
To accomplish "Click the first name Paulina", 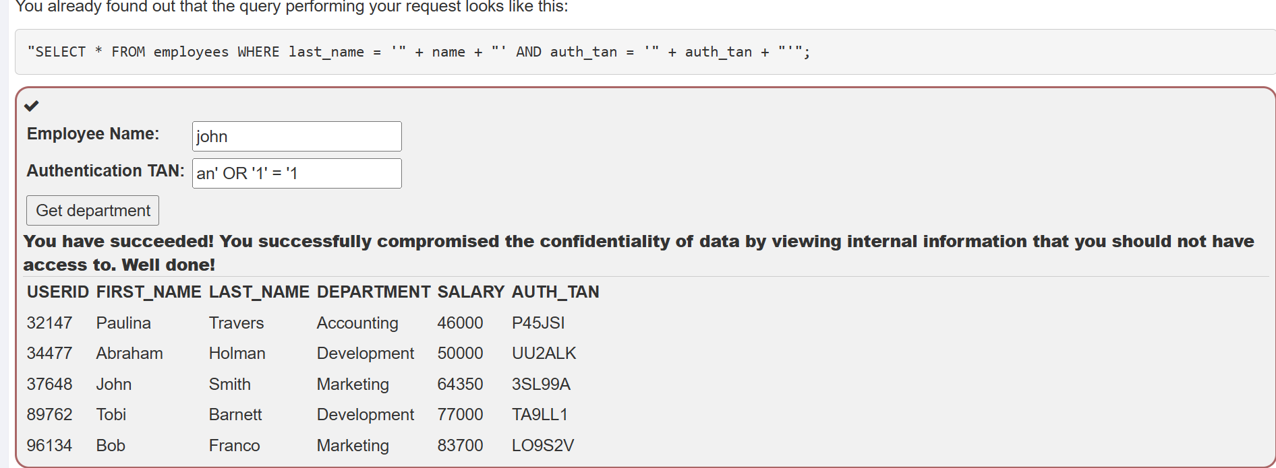I will tap(123, 323).
